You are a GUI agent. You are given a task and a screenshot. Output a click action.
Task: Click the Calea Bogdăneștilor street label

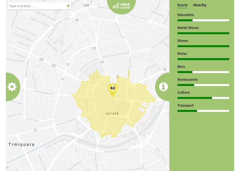click(x=44, y=92)
